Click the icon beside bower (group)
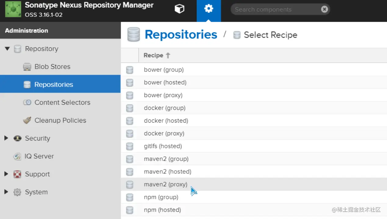Image resolution: width=387 pixels, height=219 pixels. click(x=130, y=70)
